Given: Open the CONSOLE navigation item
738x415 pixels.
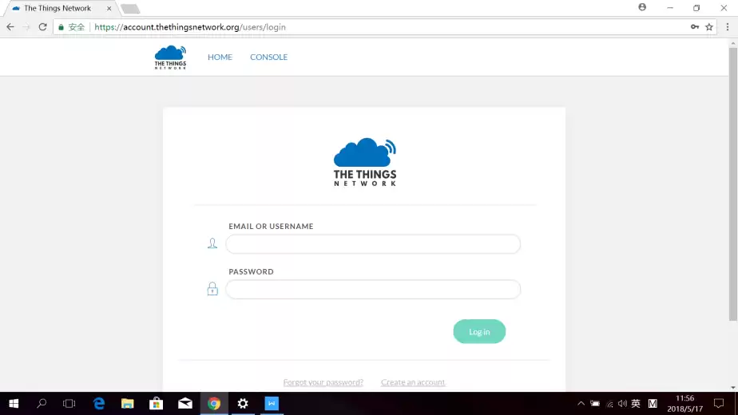Looking at the screenshot, I should (268, 57).
